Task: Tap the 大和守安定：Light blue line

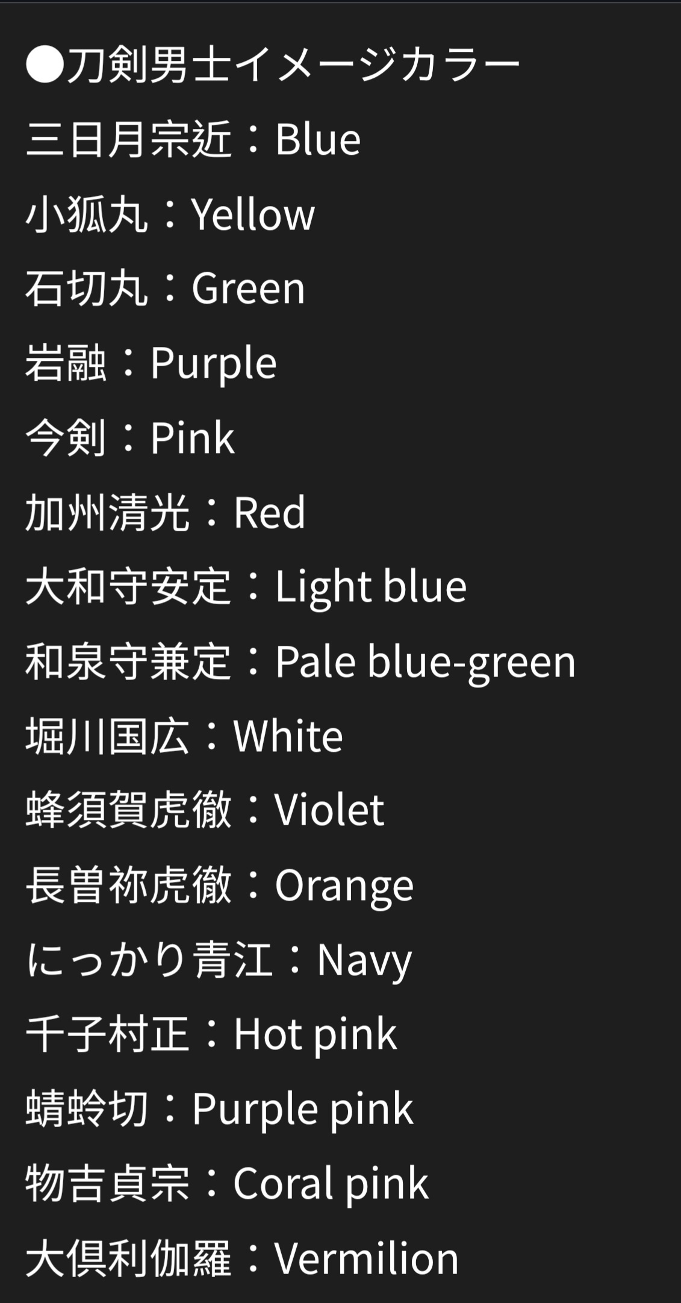Action: point(246,587)
